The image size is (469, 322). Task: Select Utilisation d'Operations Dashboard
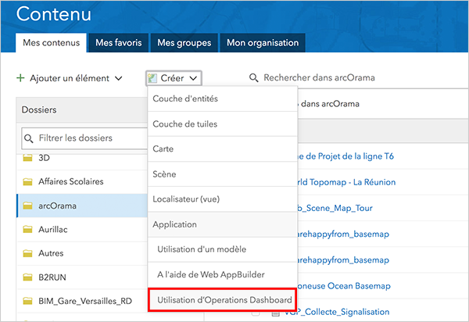(x=224, y=299)
